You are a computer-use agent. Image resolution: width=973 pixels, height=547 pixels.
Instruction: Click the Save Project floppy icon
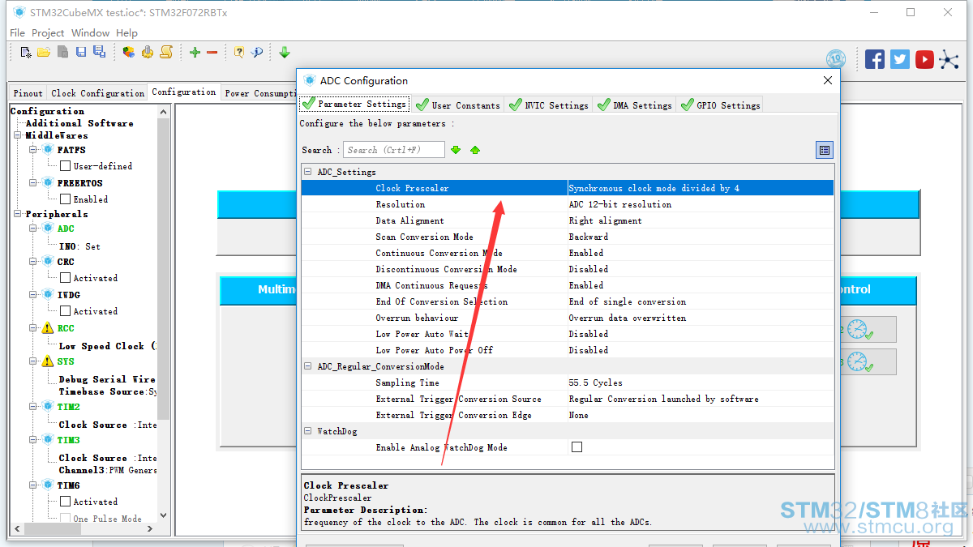click(81, 52)
